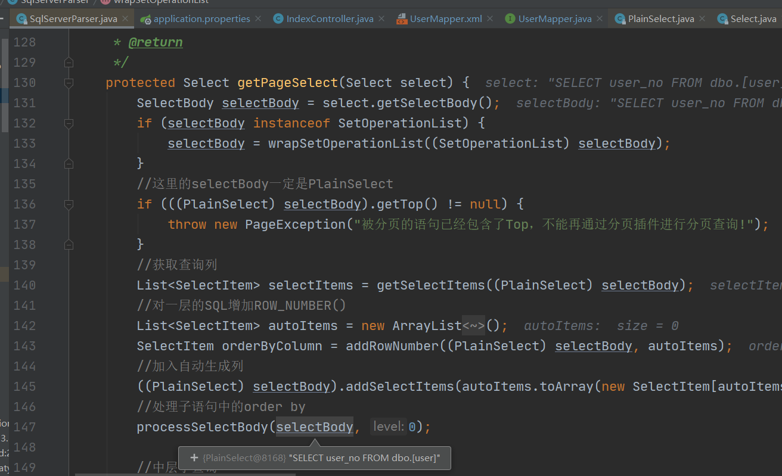Open the application.properties tab

click(201, 19)
